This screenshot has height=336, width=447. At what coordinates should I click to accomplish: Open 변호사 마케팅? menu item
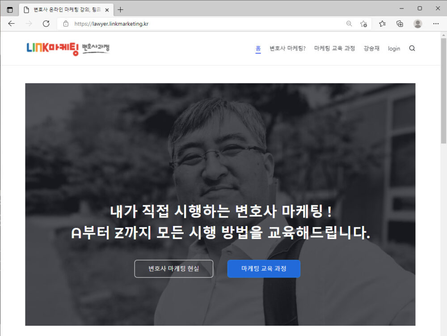tap(287, 48)
